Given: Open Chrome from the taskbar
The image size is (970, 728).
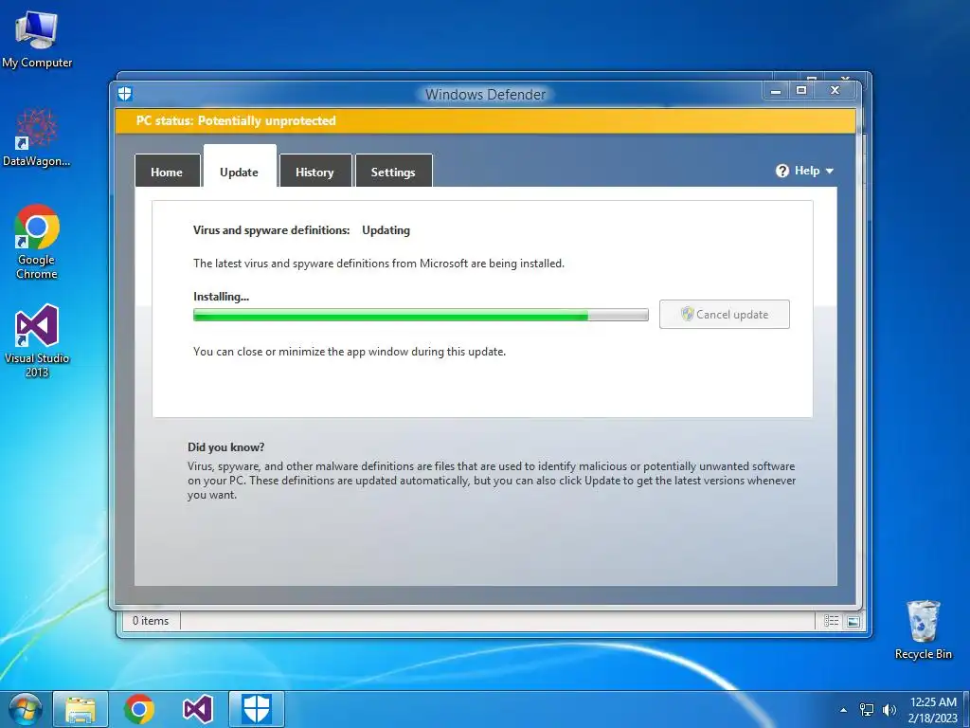Looking at the screenshot, I should click(x=138, y=709).
